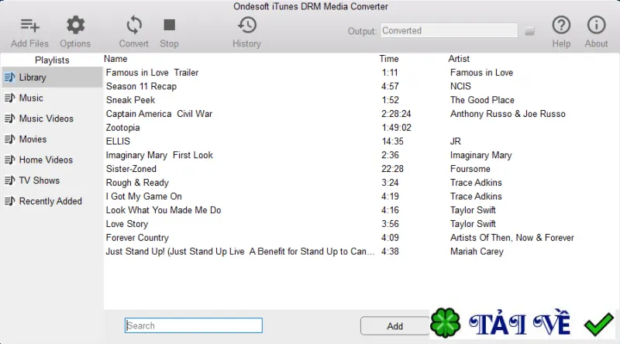Image resolution: width=620 pixels, height=344 pixels.
Task: Click the Music Videos playlist icon
Action: pos(9,119)
